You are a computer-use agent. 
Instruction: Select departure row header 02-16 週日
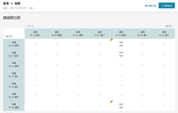point(14,65)
